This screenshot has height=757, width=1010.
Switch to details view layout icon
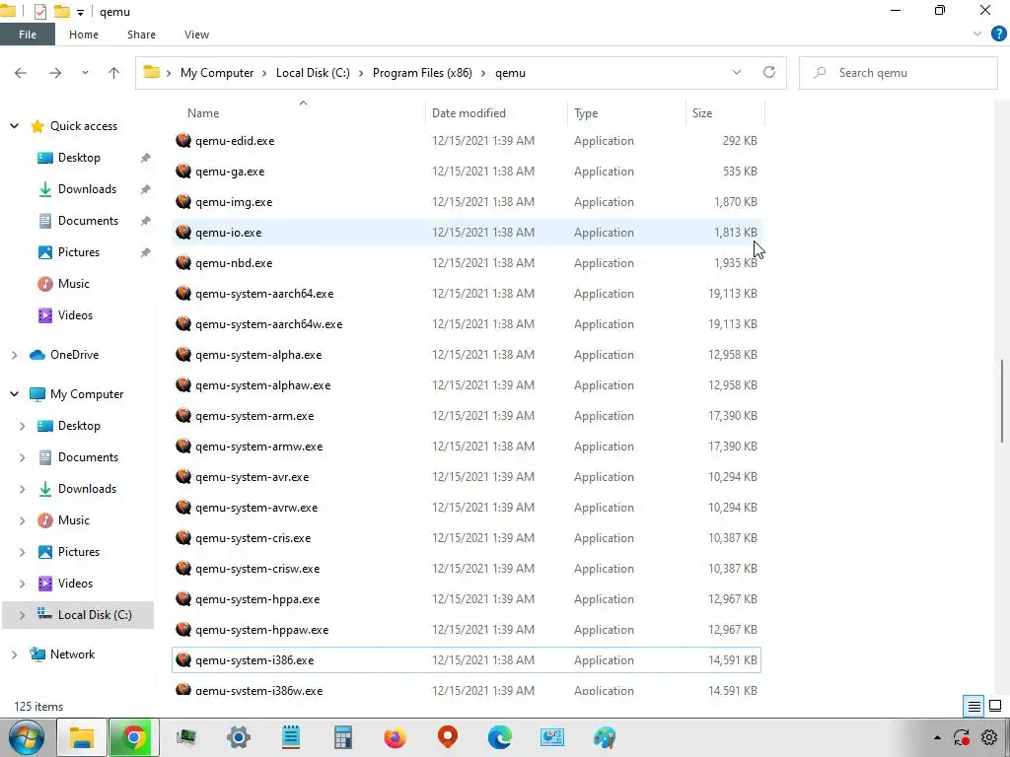click(x=974, y=706)
